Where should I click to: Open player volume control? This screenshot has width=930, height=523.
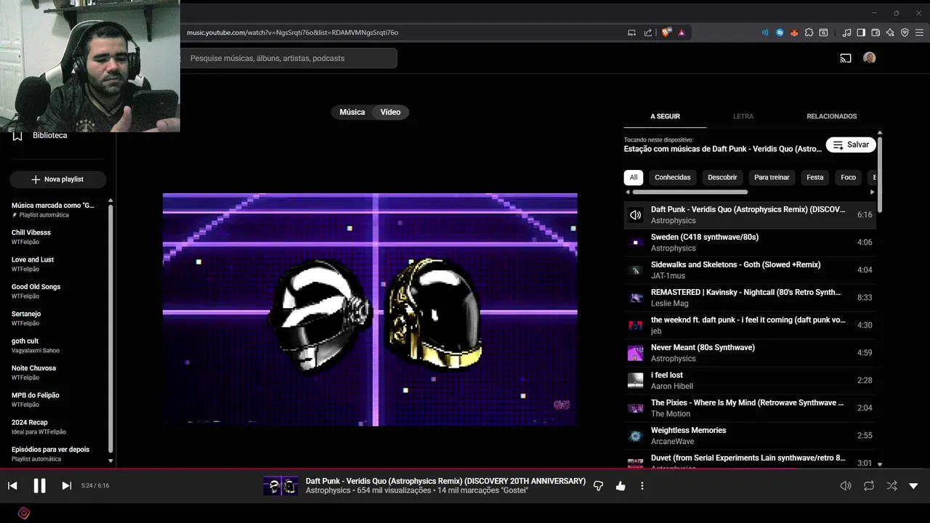click(x=846, y=486)
